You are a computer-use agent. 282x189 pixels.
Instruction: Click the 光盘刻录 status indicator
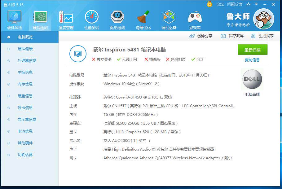pyautogui.click(x=176, y=59)
